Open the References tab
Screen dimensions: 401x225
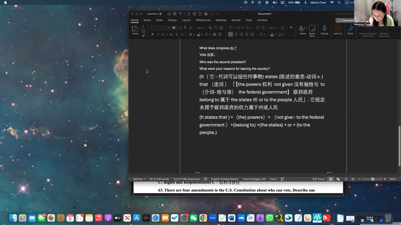(x=203, y=20)
